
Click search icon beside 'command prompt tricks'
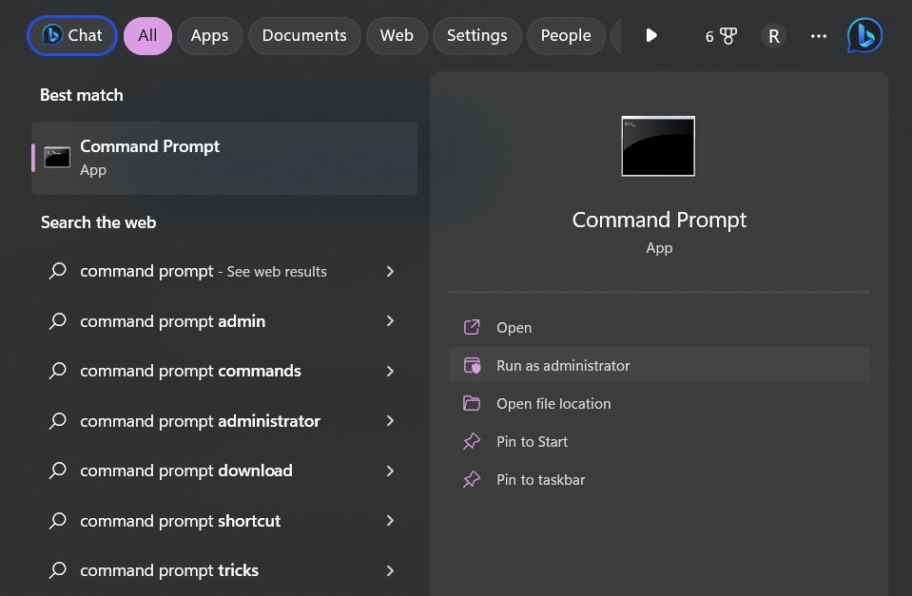pos(58,569)
